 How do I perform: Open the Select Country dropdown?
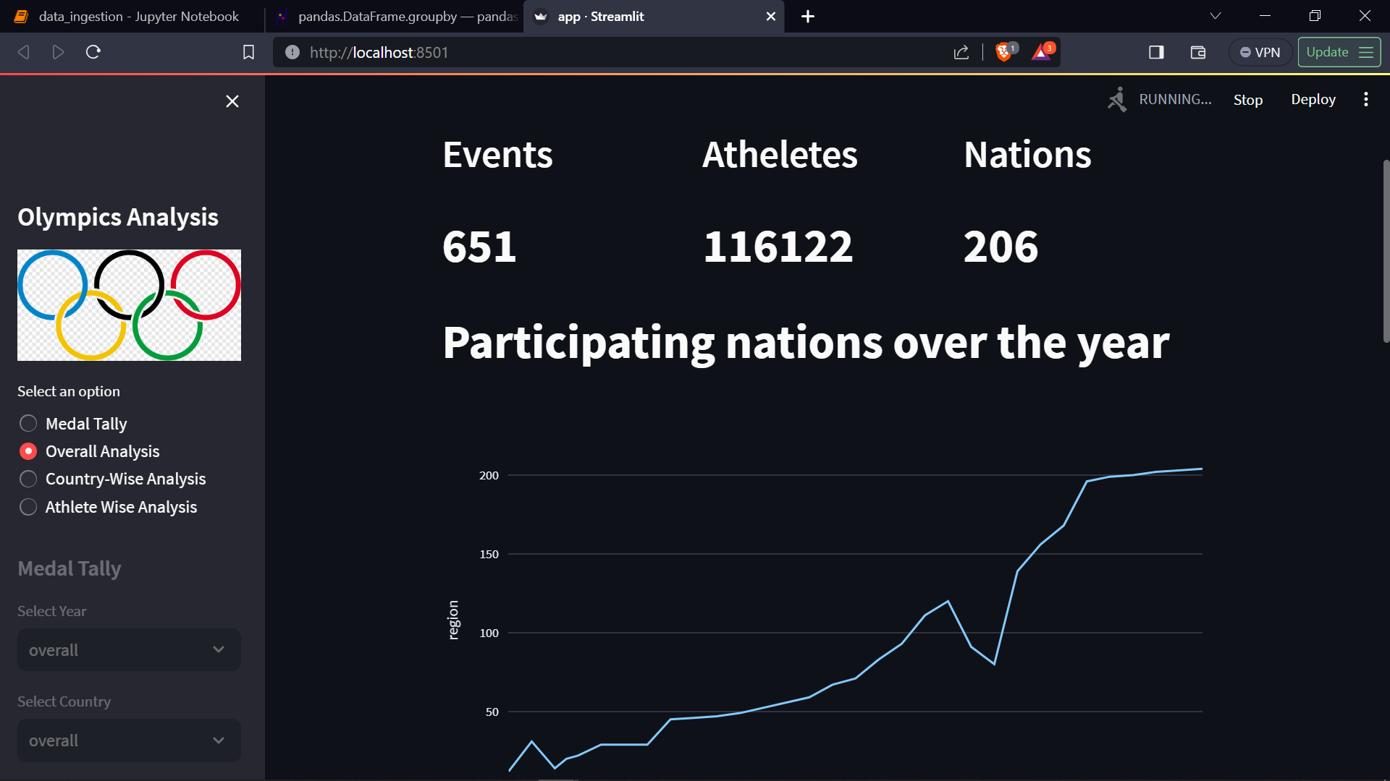(x=129, y=740)
